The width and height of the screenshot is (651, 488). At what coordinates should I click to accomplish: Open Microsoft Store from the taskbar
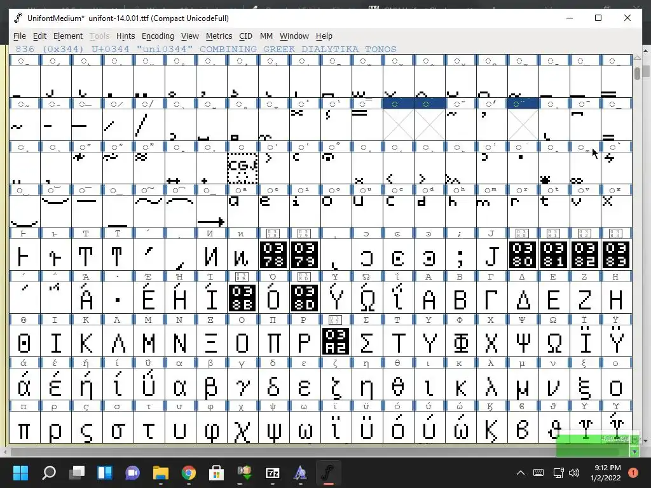(x=216, y=472)
